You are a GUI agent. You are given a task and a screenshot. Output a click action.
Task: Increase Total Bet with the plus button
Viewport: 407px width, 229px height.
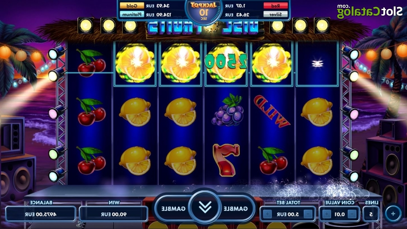[x=267, y=214]
